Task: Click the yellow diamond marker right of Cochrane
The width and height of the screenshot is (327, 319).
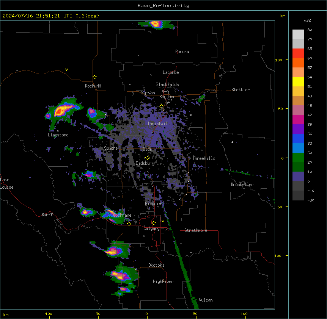Action: pyautogui.click(x=129, y=224)
